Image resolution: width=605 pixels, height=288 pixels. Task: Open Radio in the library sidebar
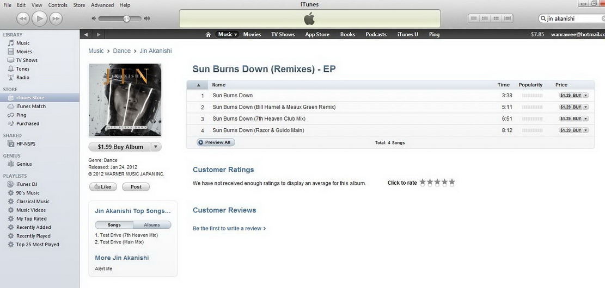tap(23, 77)
